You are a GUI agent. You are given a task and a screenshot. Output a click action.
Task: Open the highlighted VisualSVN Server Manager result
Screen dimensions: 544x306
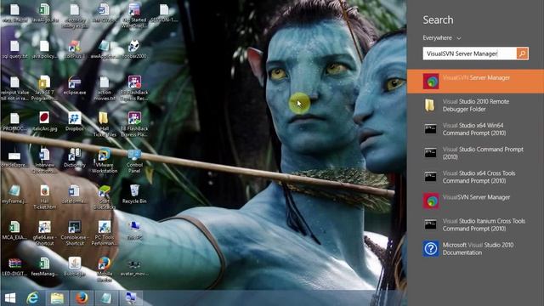(x=475, y=82)
